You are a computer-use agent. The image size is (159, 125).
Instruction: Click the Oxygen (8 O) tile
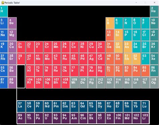(137, 23)
